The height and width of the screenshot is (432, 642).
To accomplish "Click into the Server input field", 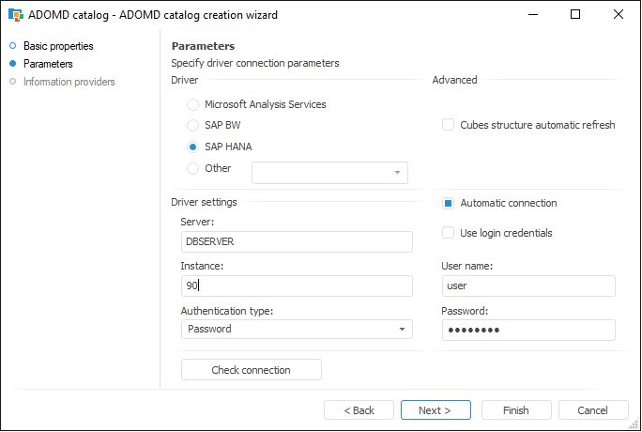I will (x=297, y=241).
